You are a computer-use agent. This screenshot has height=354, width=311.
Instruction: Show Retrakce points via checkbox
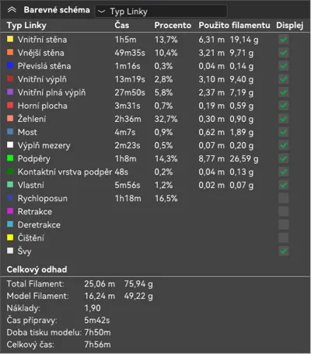pos(284,211)
